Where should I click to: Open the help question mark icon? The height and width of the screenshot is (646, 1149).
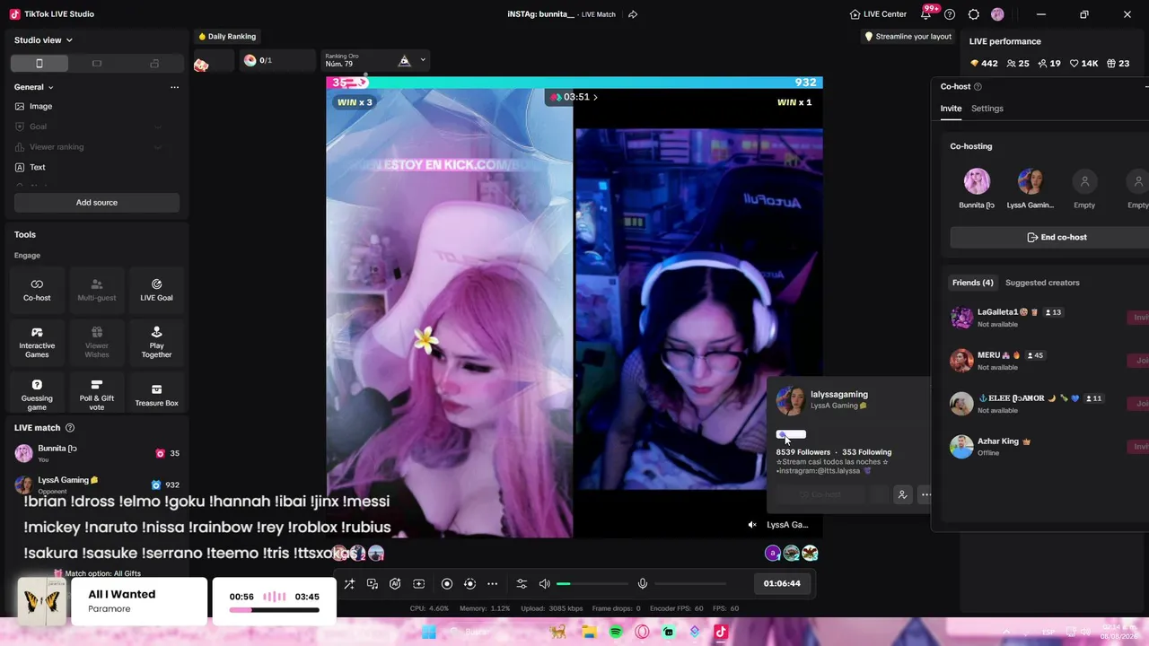(x=950, y=14)
